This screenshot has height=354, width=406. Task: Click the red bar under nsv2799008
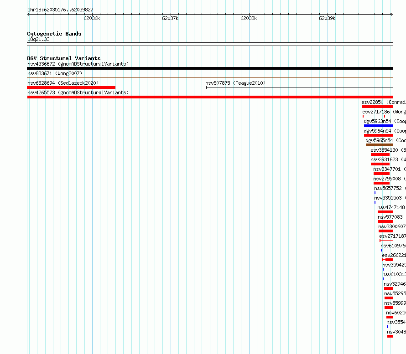381,183
